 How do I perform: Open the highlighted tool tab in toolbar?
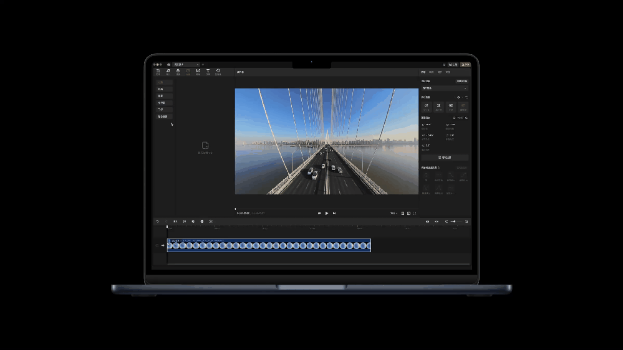(188, 72)
